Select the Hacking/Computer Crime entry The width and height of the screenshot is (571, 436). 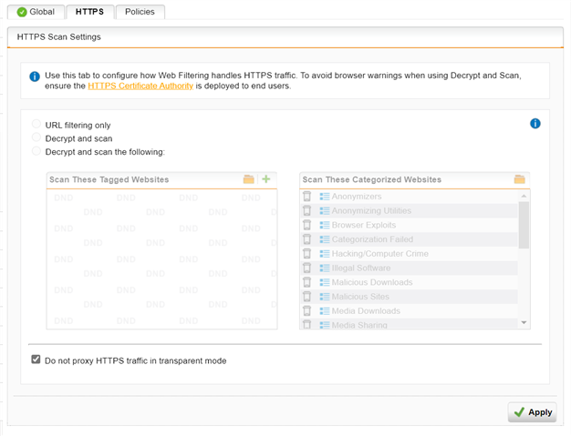380,254
